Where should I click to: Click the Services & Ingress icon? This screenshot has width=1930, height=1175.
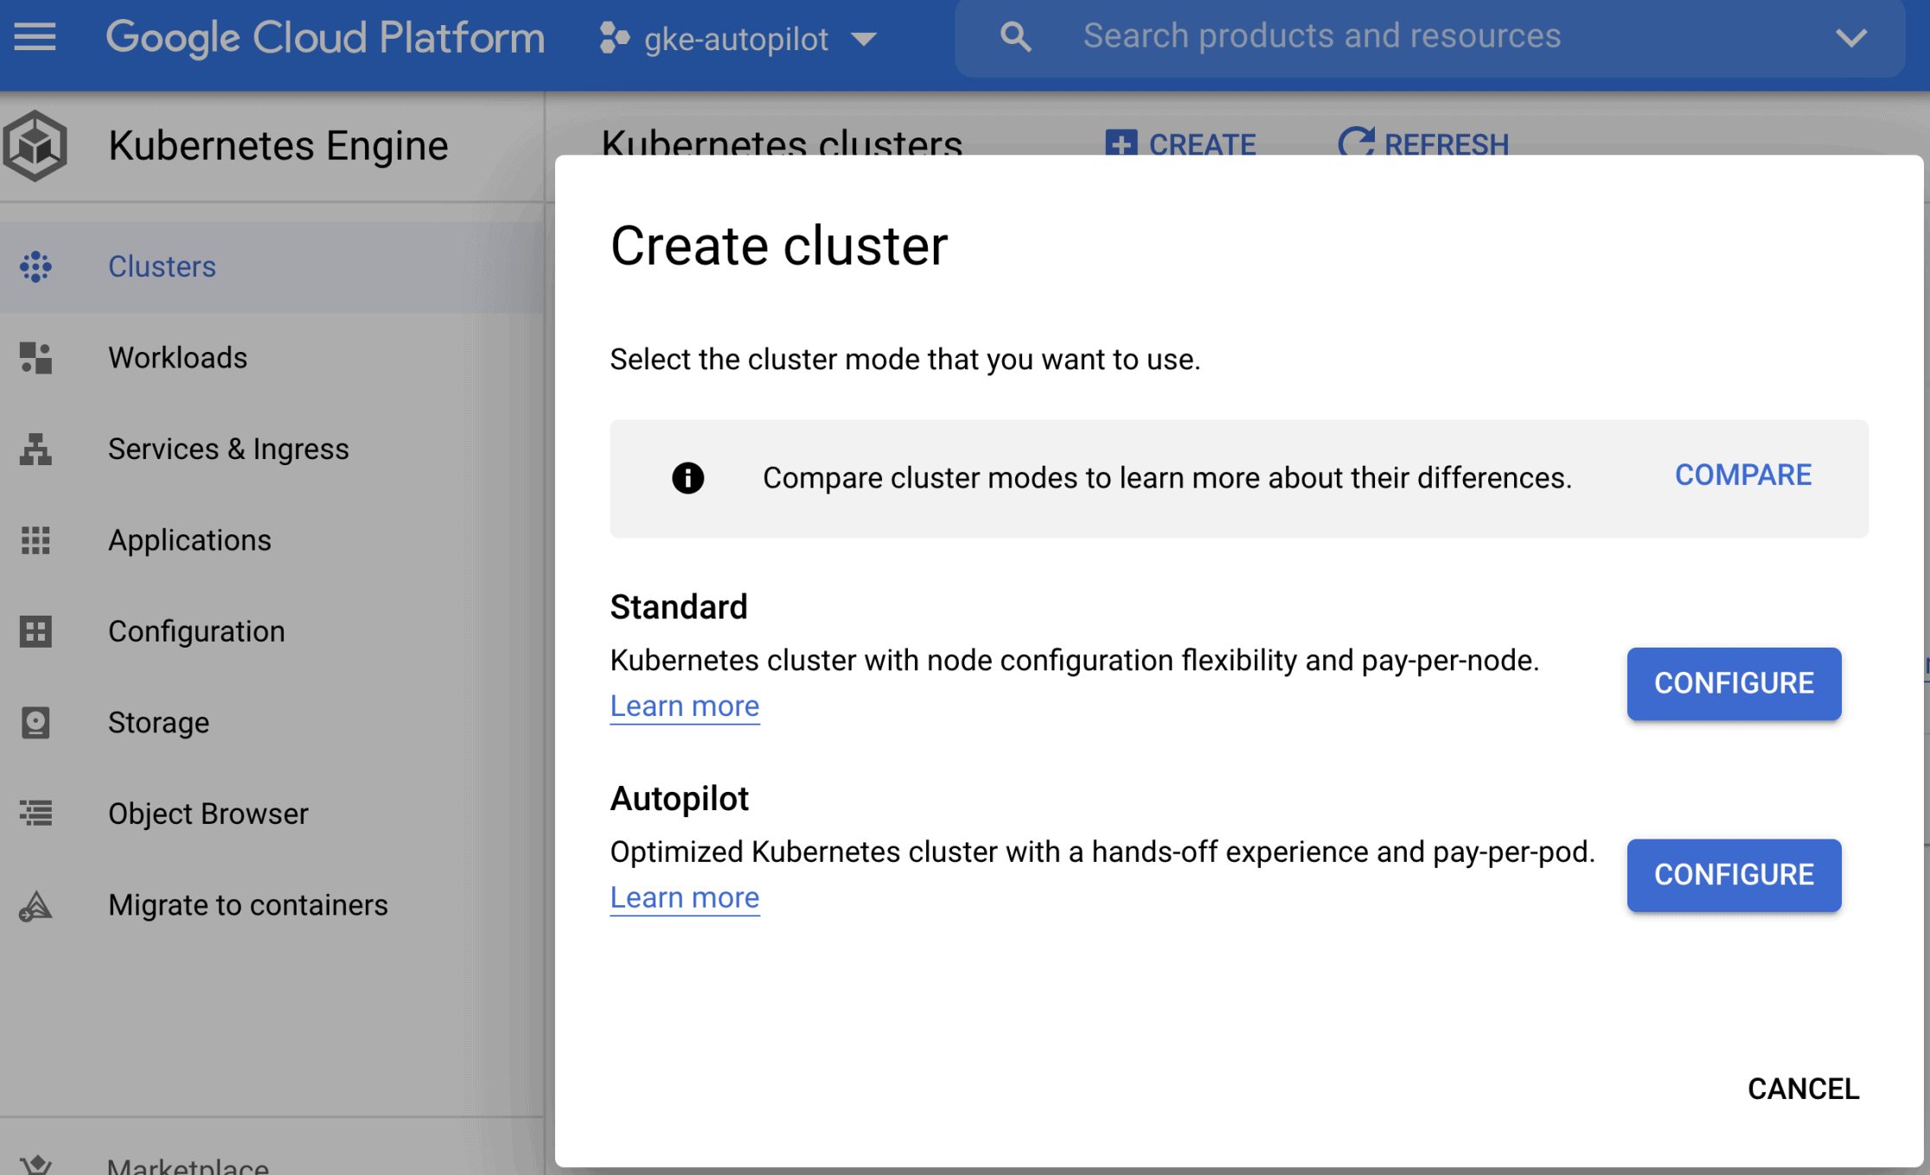tap(35, 449)
